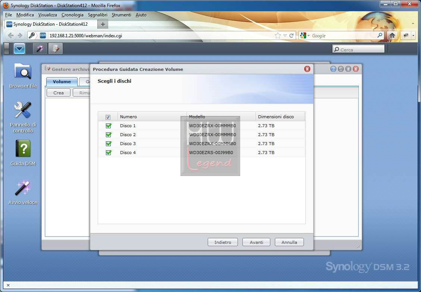Open the wand wizard icon in DSM taskbar

[x=40, y=48]
